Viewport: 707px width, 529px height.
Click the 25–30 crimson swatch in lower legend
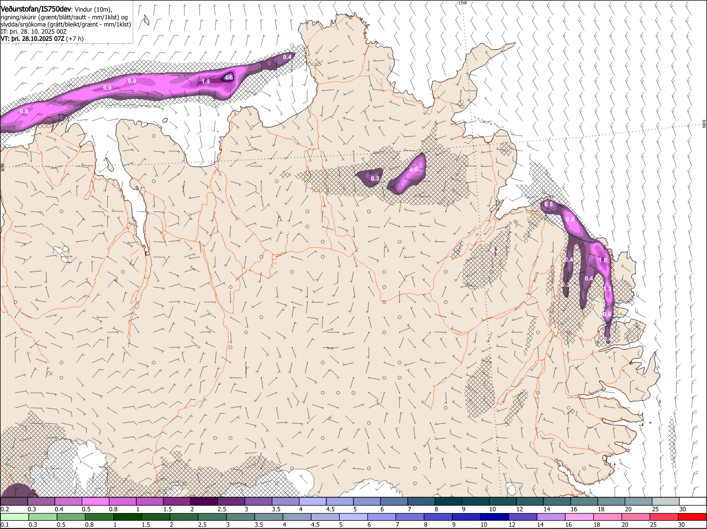click(x=664, y=517)
